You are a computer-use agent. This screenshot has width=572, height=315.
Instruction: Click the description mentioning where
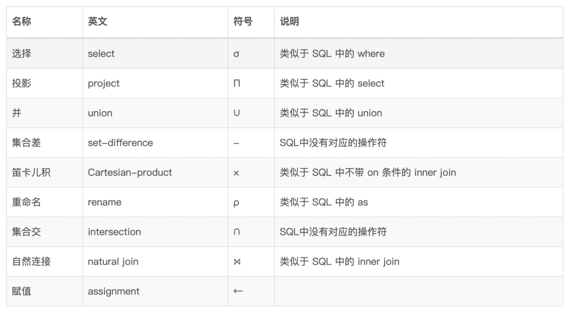click(332, 54)
